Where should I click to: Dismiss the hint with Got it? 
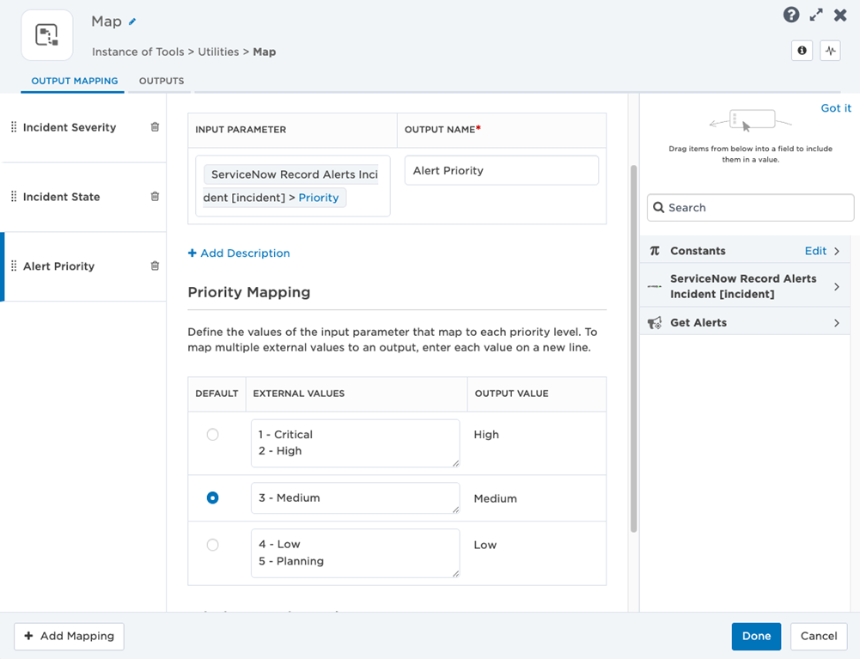point(836,108)
